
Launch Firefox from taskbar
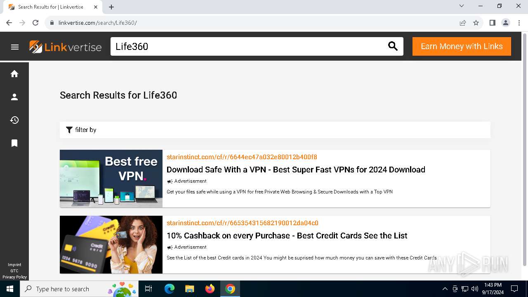[210, 289]
